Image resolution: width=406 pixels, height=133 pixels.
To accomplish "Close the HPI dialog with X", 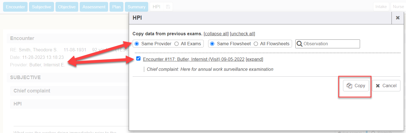I will pyautogui.click(x=398, y=18).
